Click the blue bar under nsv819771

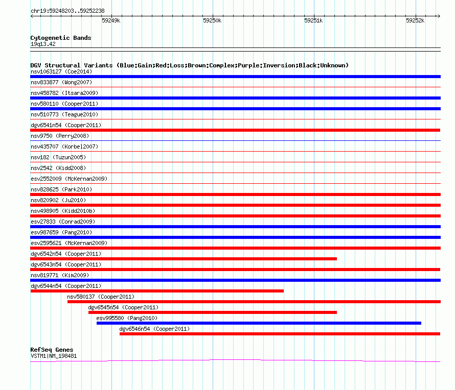pos(235,280)
